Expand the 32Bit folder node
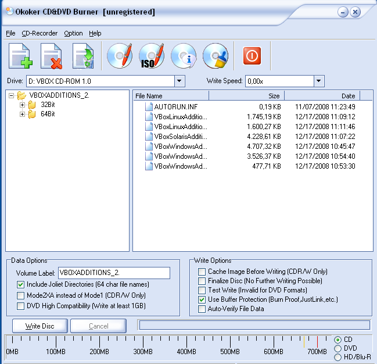377x364 pixels. (22, 105)
